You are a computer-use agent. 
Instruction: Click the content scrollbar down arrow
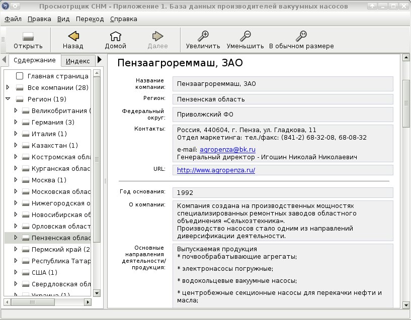[x=406, y=305]
